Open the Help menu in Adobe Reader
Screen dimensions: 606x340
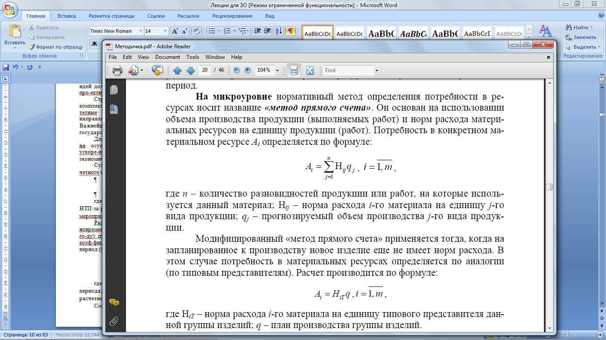[236, 57]
